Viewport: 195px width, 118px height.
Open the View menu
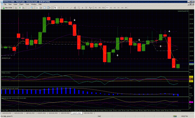(x=10, y=4)
